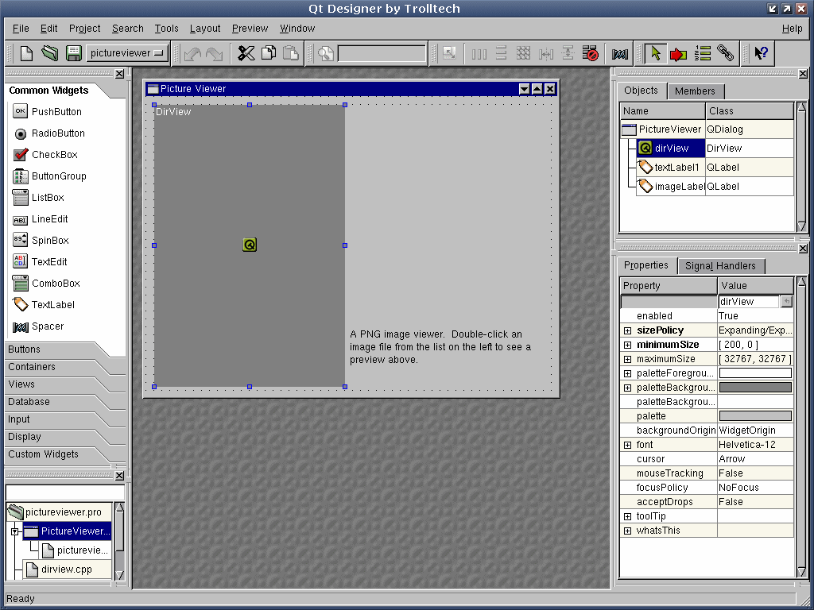Select PushButton widget from Common Widgets
Screen dimensions: 814x610
(56, 112)
